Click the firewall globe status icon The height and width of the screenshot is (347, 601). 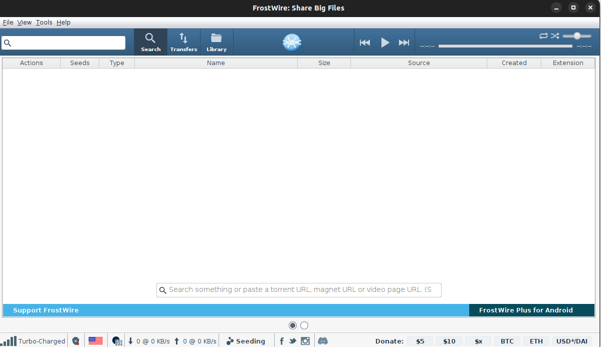pyautogui.click(x=117, y=341)
